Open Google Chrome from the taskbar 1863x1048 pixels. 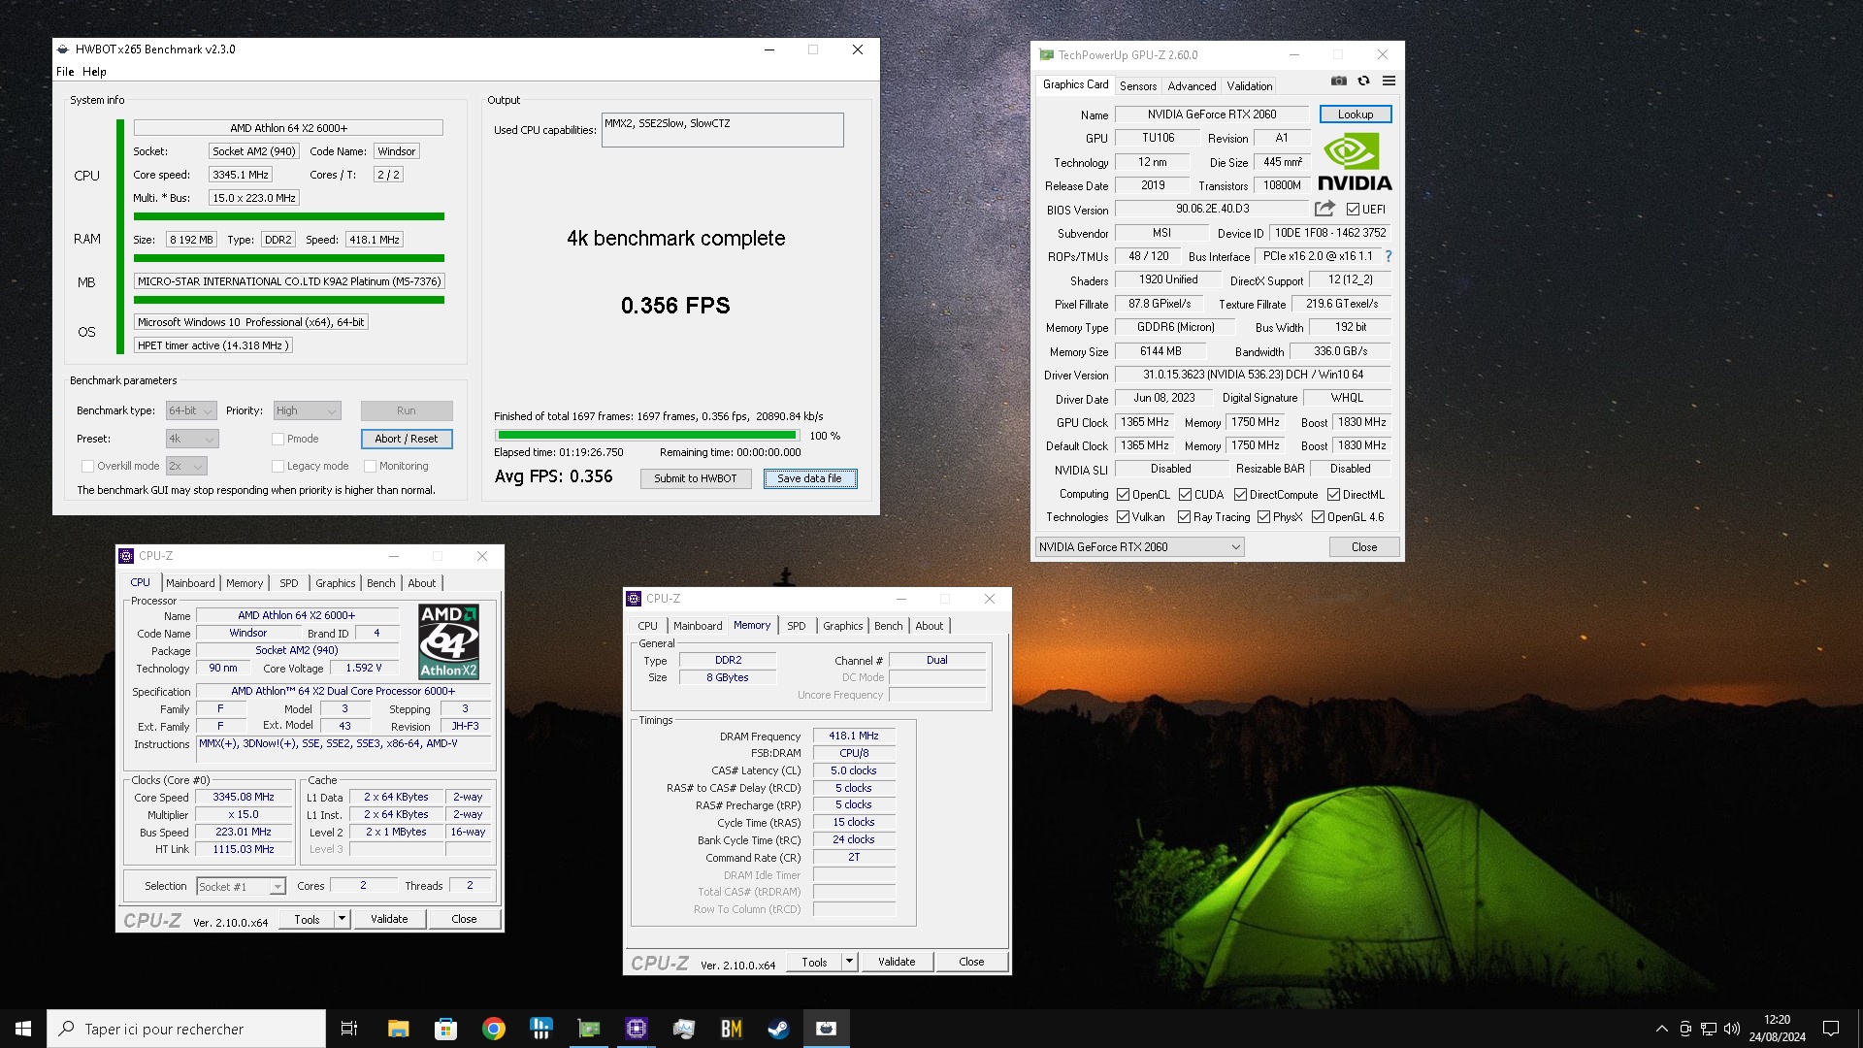493,1029
